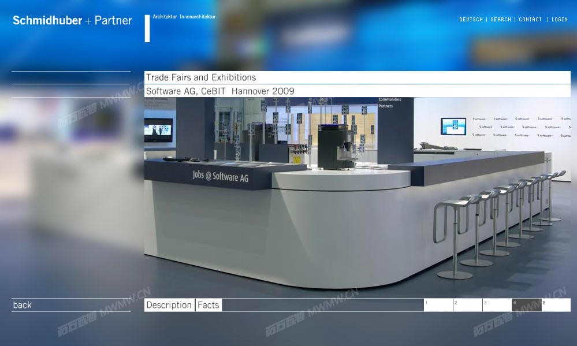
Task: Switch language to DEUTSCH
Action: coord(471,20)
